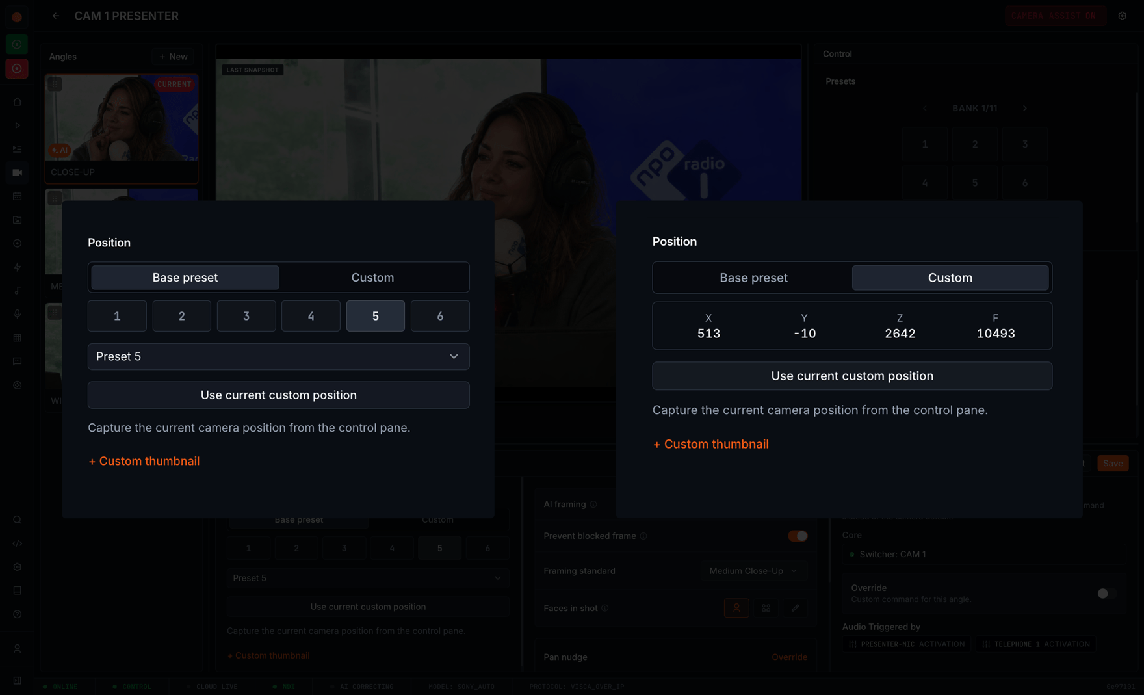Choose preset 1 in left overlay
This screenshot has height=695, width=1144.
click(x=117, y=316)
